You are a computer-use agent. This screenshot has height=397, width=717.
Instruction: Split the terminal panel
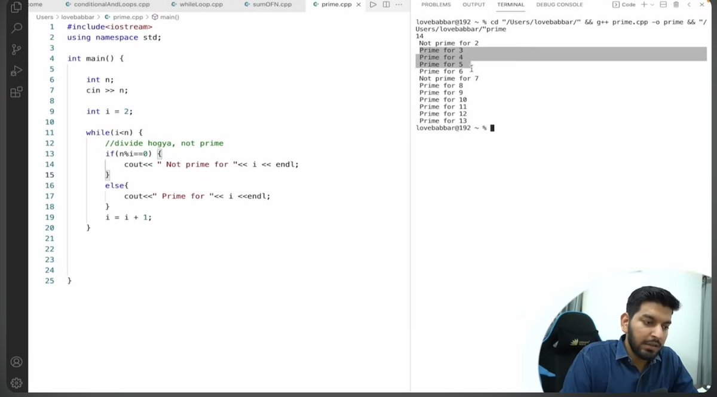(x=663, y=5)
